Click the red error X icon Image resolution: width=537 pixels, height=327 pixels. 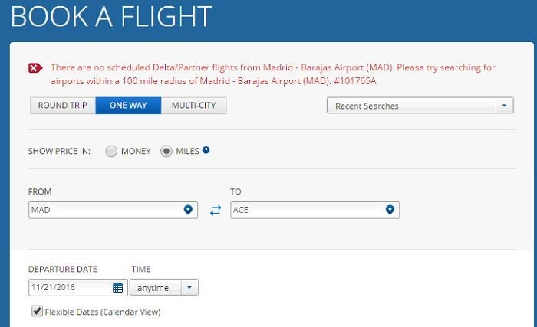35,68
